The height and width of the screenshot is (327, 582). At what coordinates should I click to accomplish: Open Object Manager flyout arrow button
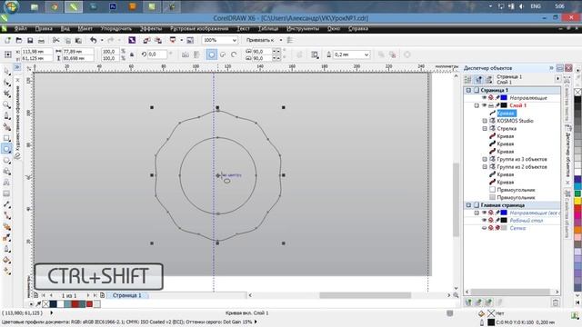(557, 79)
